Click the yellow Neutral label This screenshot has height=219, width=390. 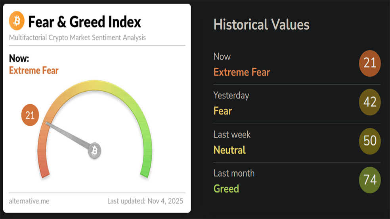coord(229,150)
